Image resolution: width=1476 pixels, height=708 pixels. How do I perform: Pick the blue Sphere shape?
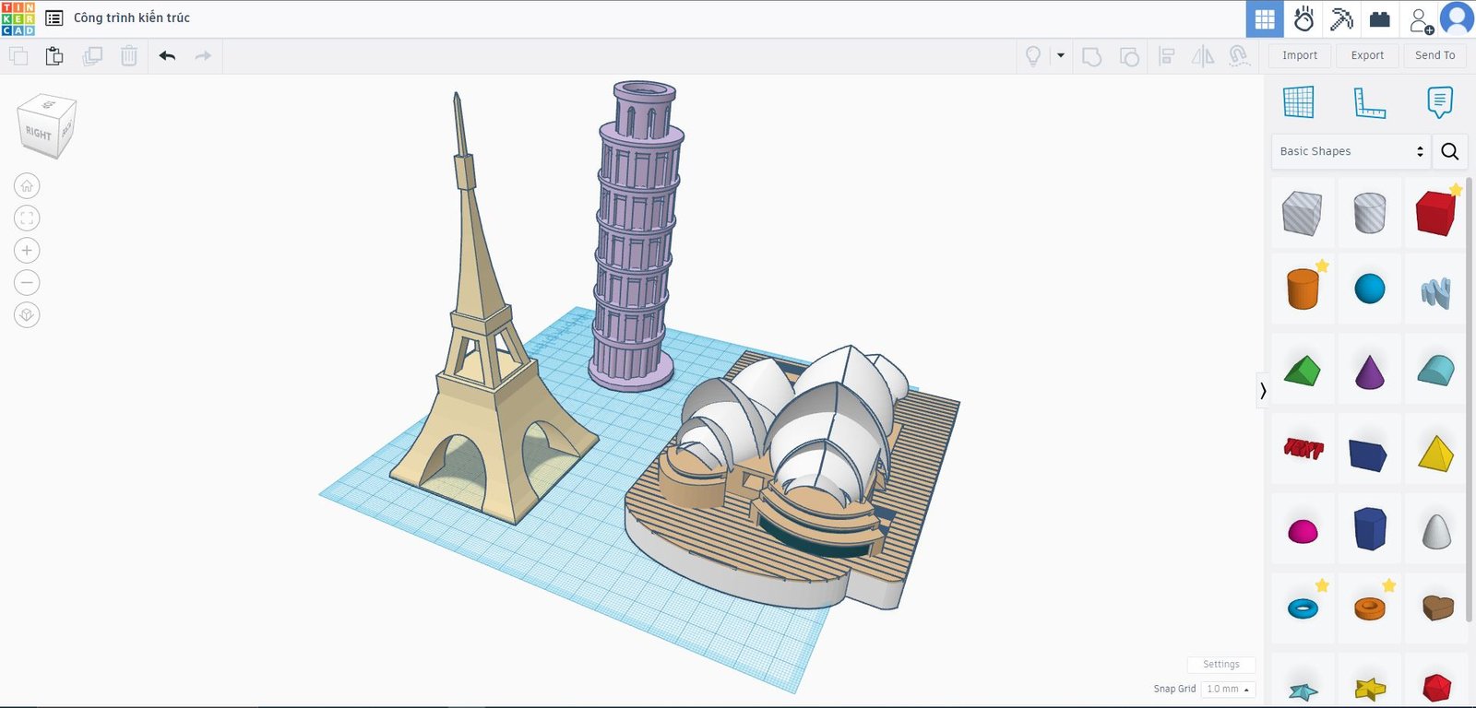(1370, 289)
